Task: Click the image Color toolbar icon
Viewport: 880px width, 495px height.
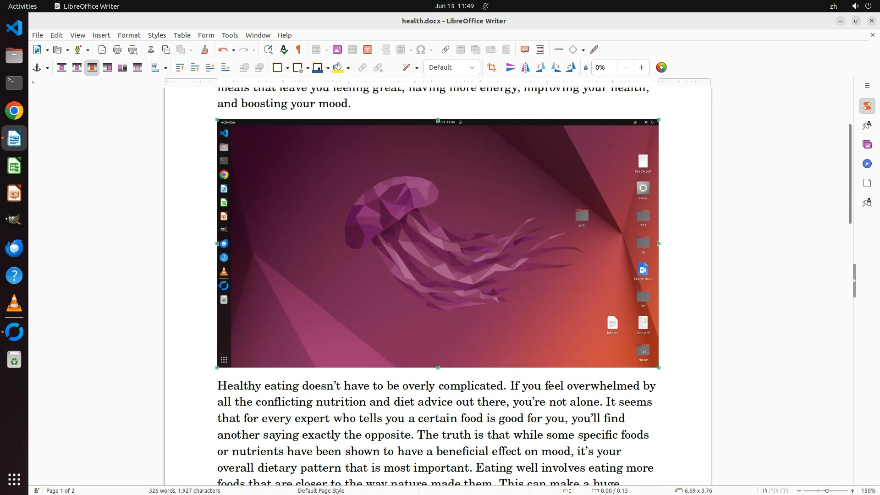Action: pos(661,68)
